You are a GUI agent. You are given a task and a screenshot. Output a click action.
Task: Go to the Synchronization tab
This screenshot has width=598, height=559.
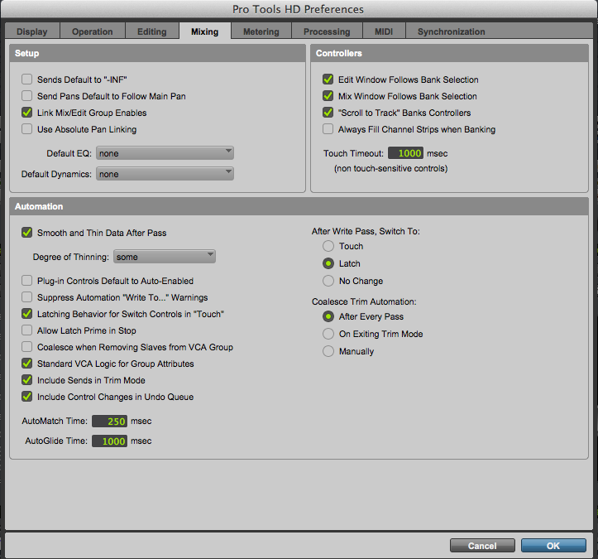pyautogui.click(x=451, y=31)
